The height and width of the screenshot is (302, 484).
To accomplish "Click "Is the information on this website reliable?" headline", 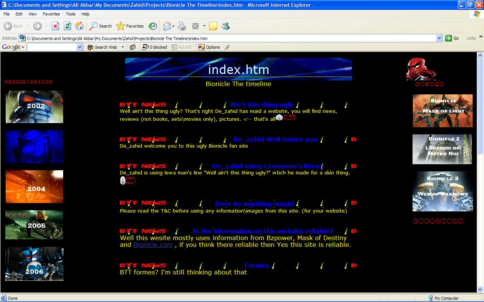I will pos(263,231).
